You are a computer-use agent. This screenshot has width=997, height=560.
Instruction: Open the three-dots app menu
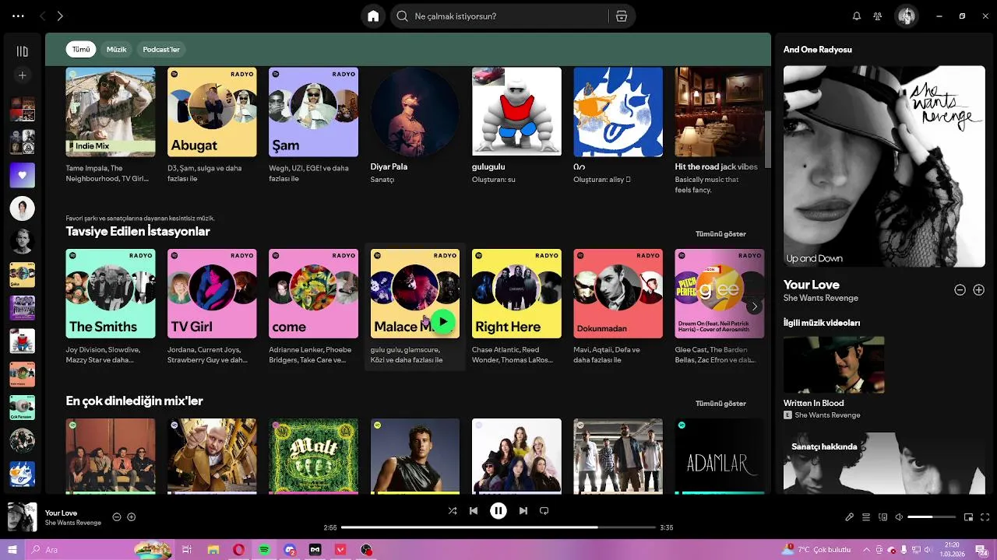pyautogui.click(x=18, y=16)
